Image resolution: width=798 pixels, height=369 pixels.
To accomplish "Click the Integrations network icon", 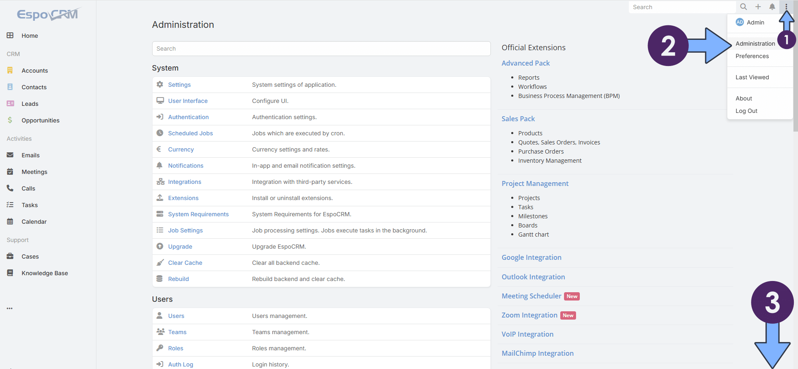I will pos(160,181).
